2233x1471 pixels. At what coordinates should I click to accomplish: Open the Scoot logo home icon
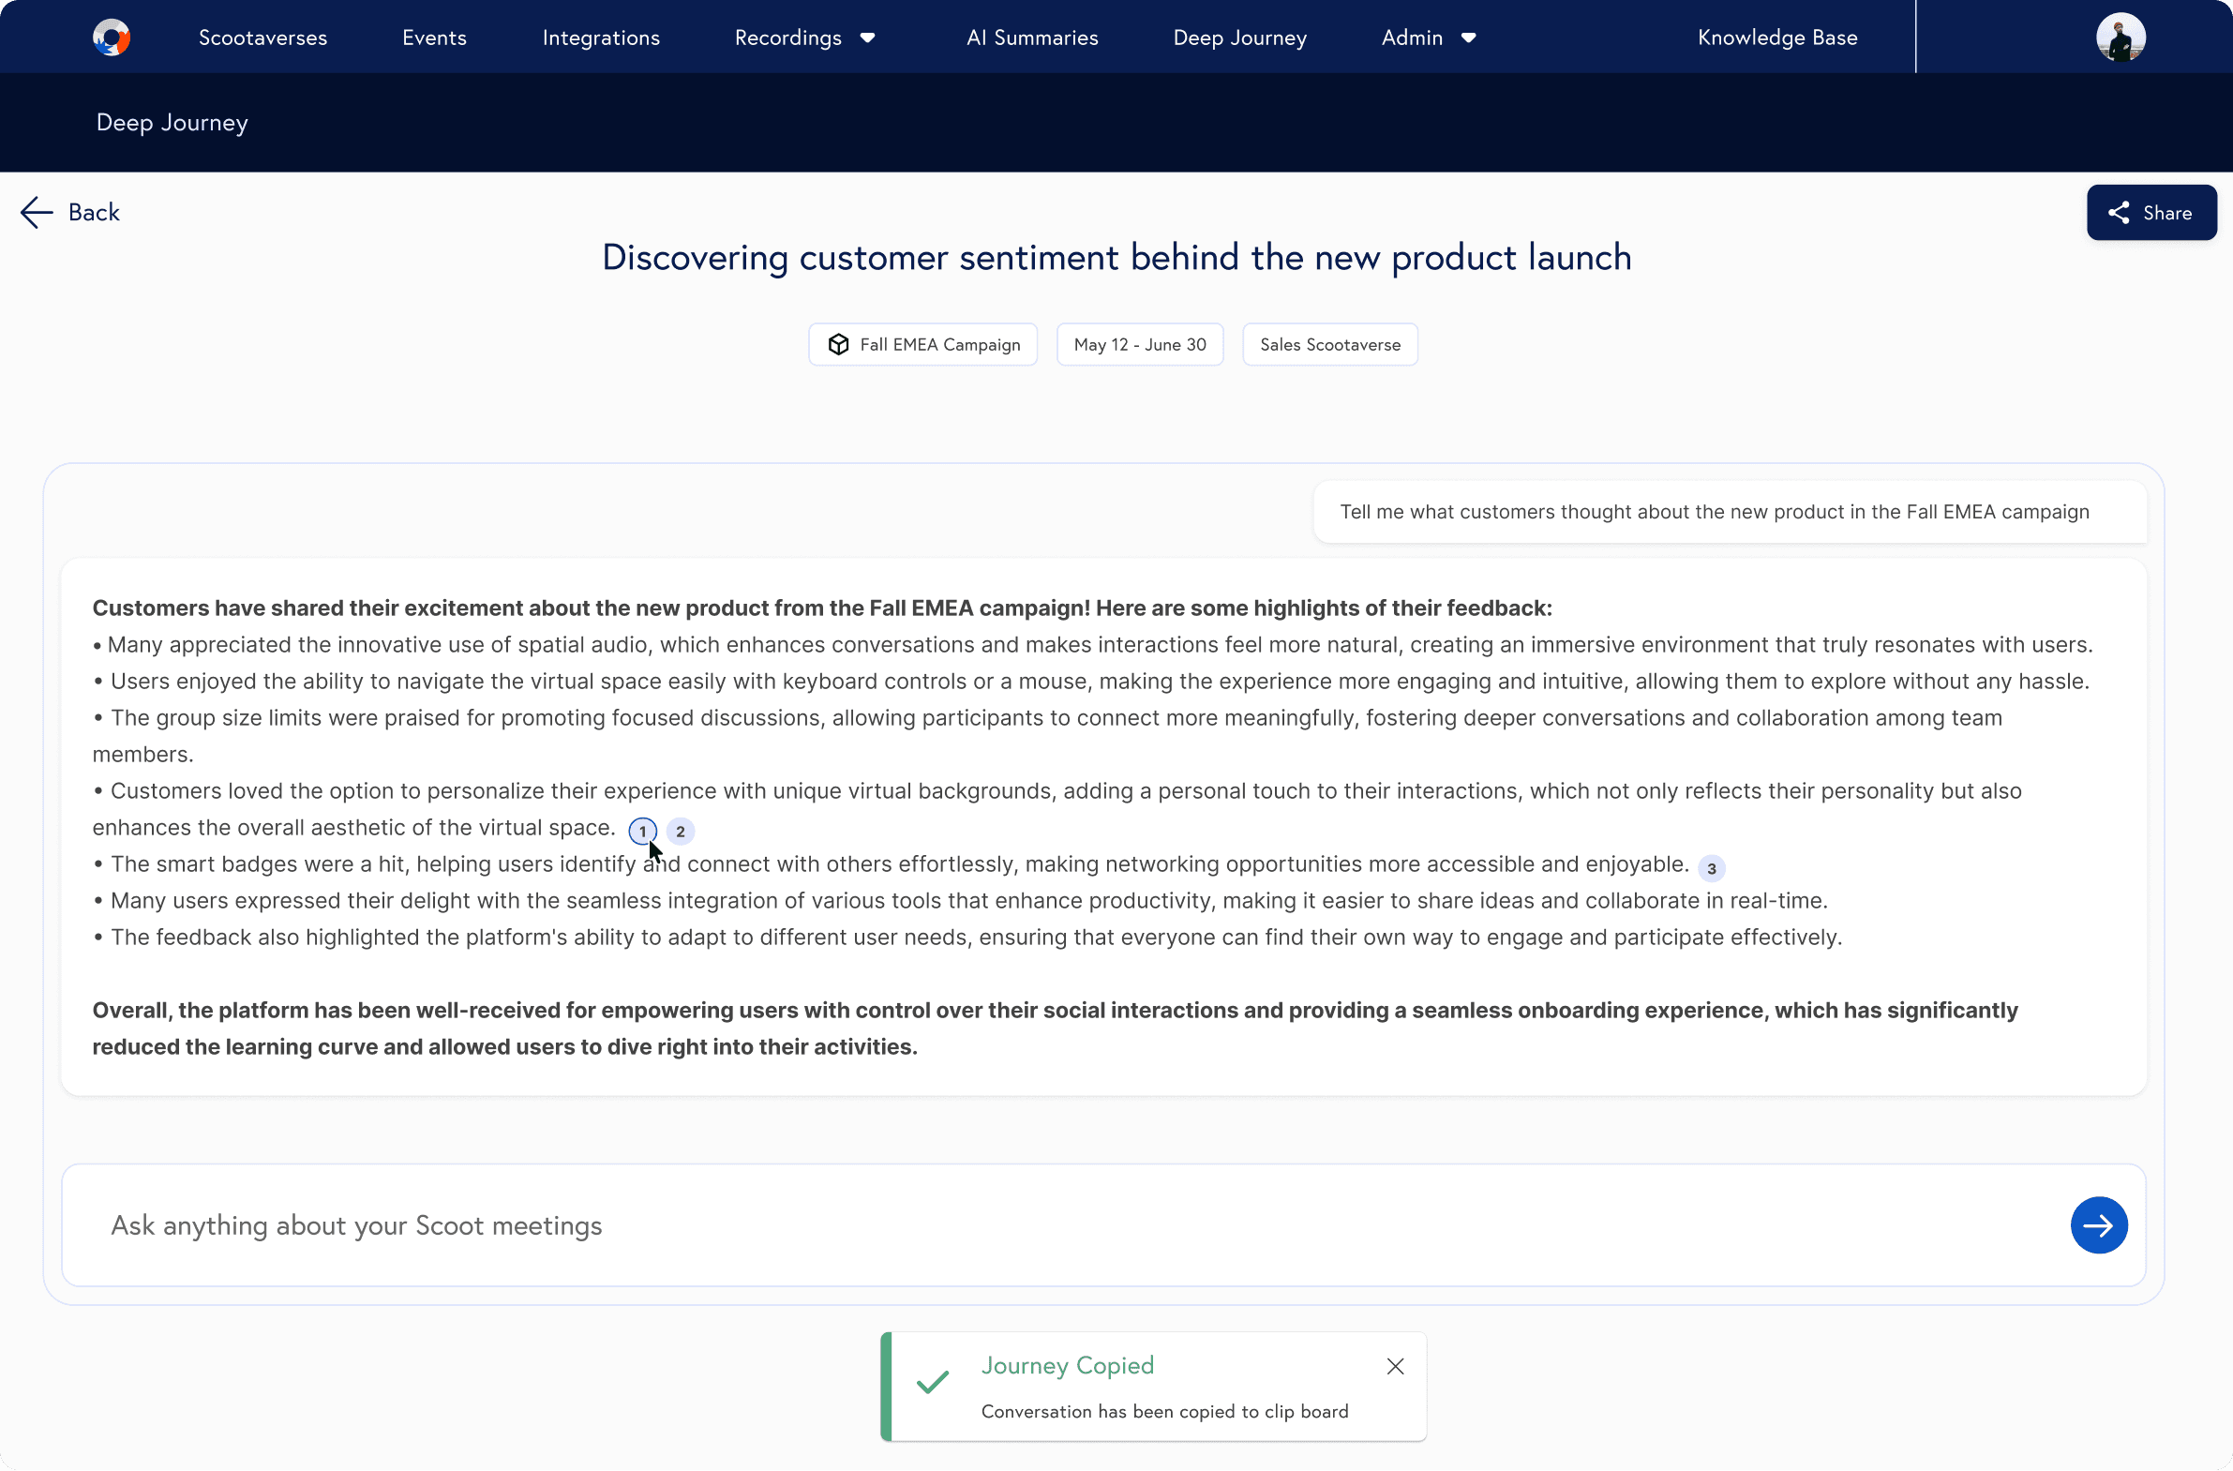click(112, 37)
